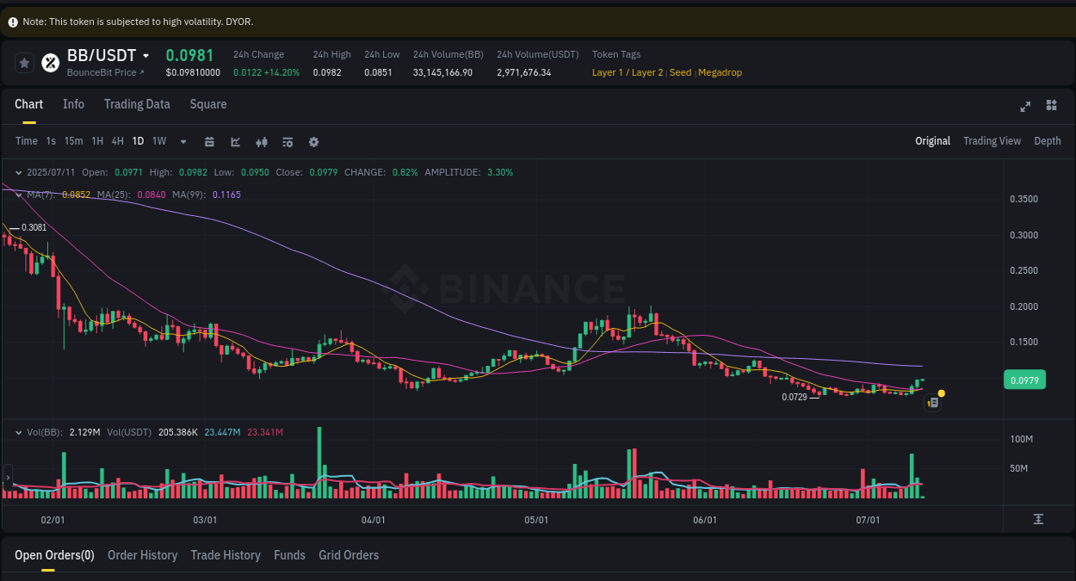
Task: Open the technical indicators icon
Action: click(261, 141)
